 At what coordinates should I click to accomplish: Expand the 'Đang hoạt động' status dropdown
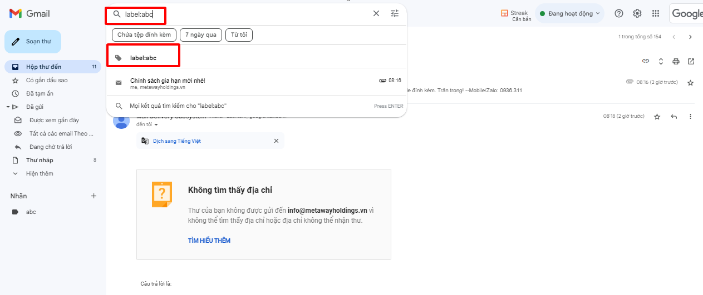point(570,14)
